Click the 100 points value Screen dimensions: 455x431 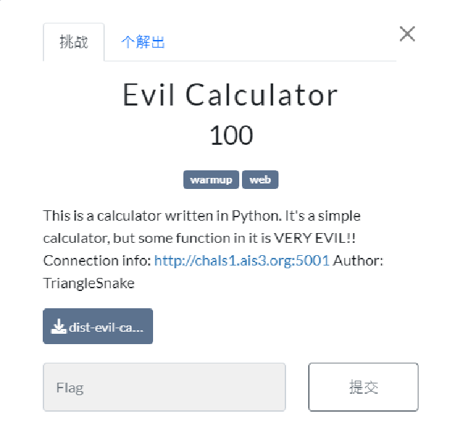231,135
